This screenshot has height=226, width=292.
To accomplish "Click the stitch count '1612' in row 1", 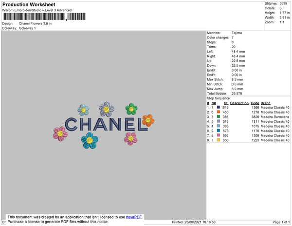I will pos(224,107).
